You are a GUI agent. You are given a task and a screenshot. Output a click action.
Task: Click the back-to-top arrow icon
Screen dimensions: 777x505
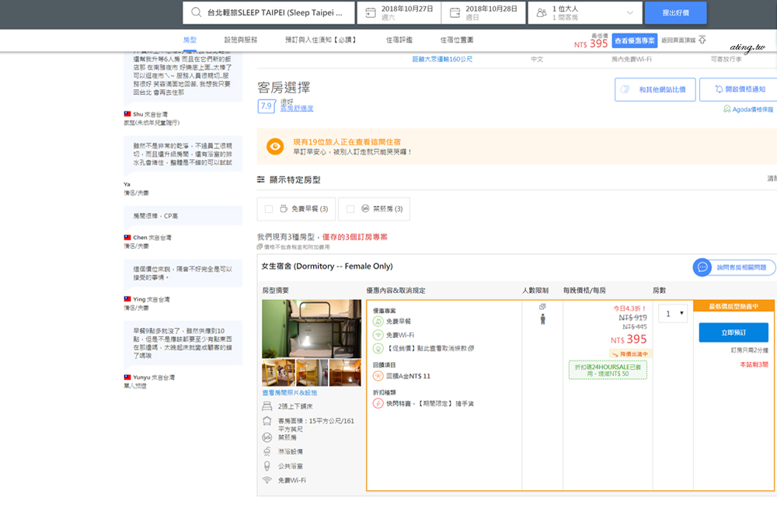click(x=702, y=40)
